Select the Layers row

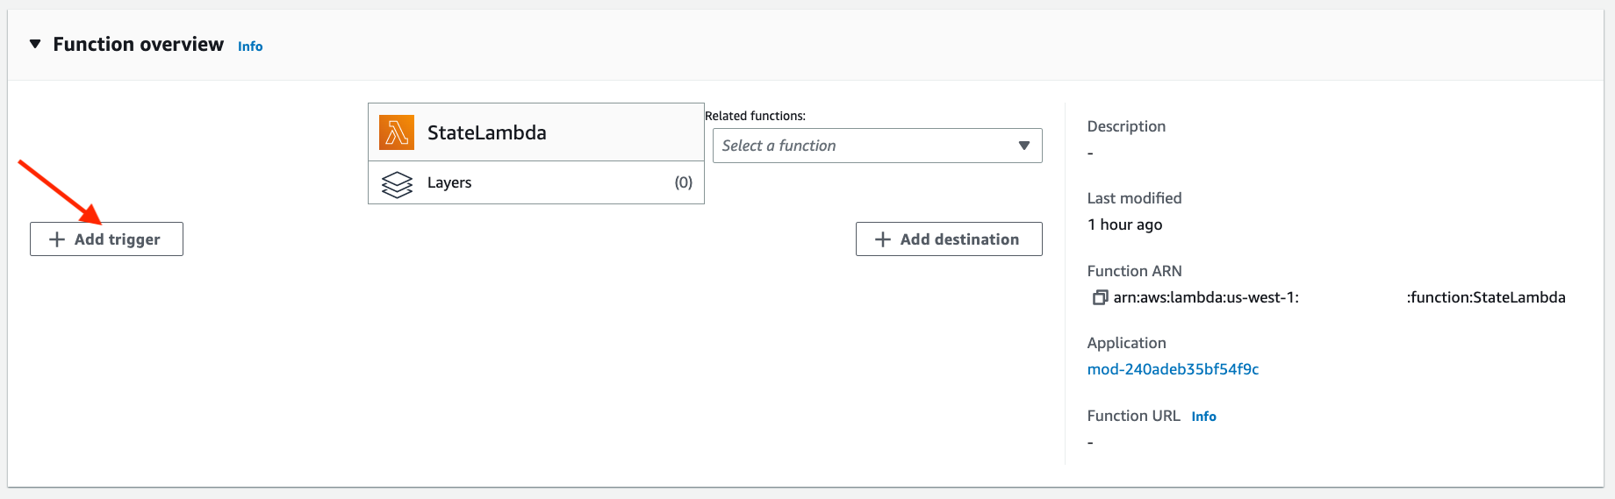[536, 182]
